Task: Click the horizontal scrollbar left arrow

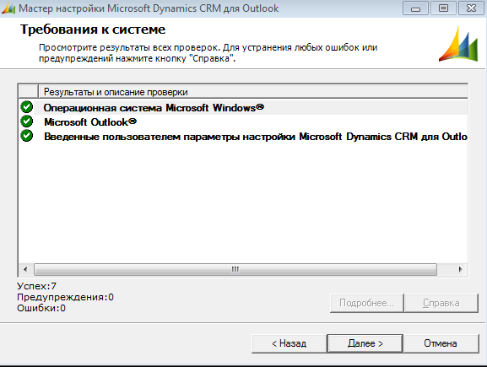Action: tap(25, 269)
